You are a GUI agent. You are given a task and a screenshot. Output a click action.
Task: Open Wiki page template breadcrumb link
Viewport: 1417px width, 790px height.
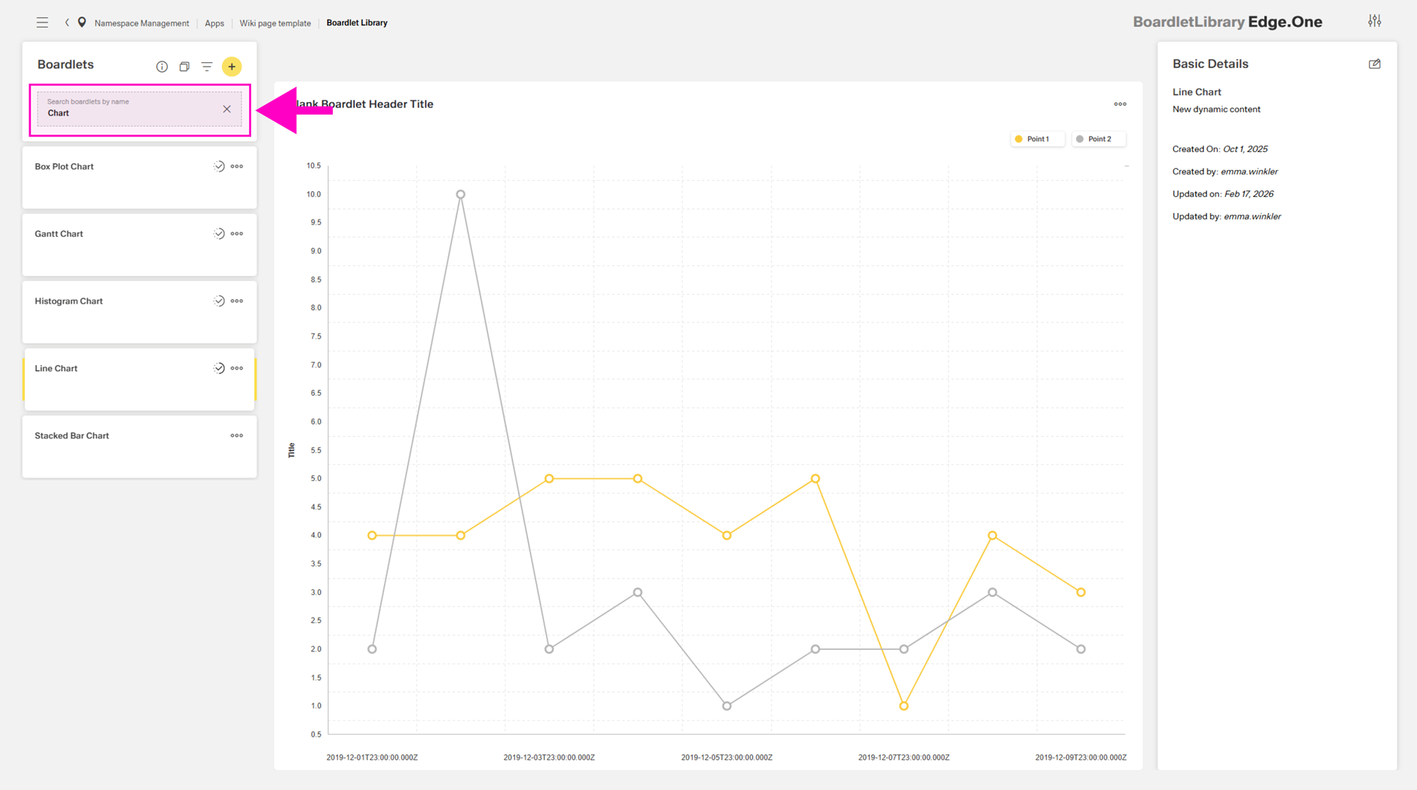click(x=275, y=23)
